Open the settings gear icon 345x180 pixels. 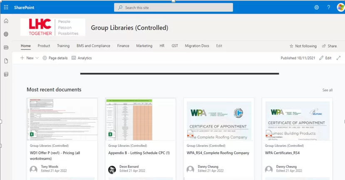(x=317, y=7)
